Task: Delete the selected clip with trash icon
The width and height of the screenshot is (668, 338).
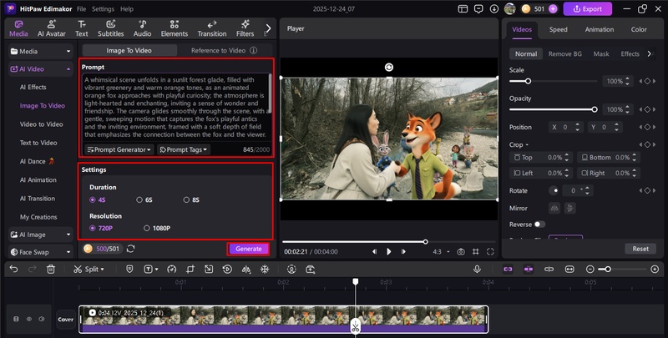Action: coord(51,269)
